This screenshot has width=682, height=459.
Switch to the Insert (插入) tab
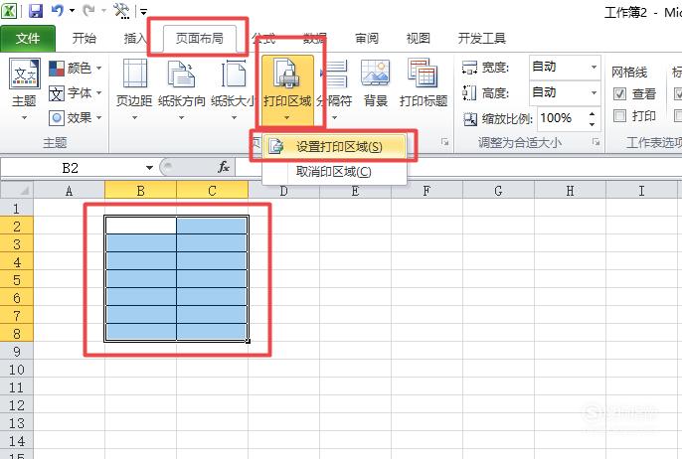point(135,38)
